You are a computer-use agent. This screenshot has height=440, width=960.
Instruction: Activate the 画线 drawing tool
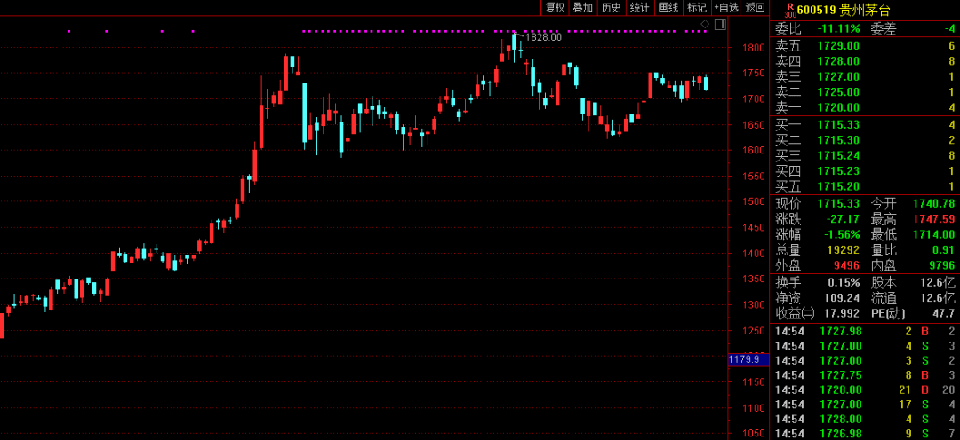click(x=668, y=8)
